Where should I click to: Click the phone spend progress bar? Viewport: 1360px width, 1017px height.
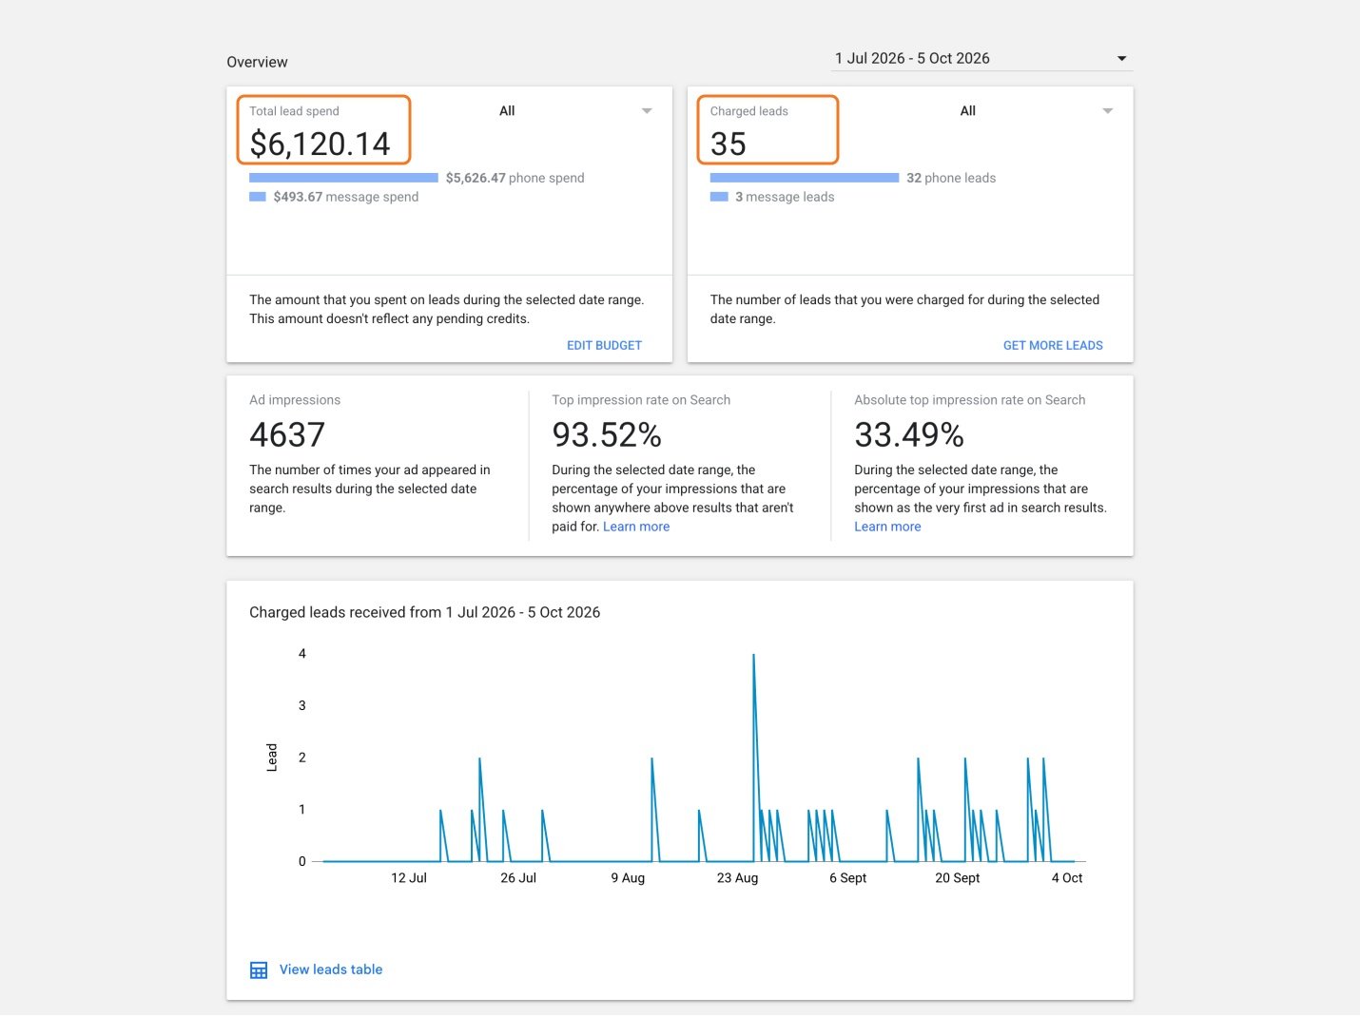tap(343, 178)
